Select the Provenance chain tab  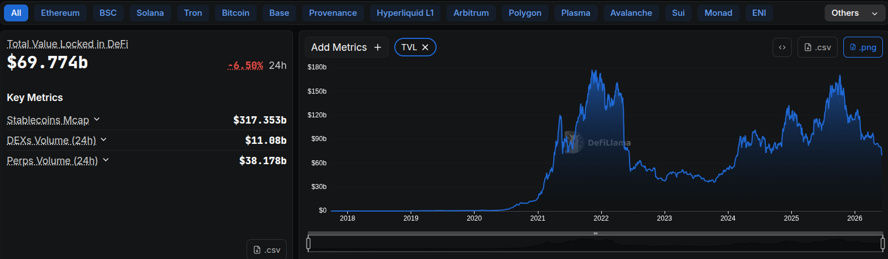click(333, 13)
